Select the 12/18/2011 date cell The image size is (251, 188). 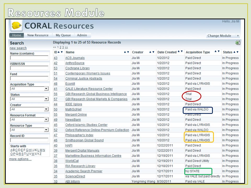pyautogui.click(x=165, y=166)
